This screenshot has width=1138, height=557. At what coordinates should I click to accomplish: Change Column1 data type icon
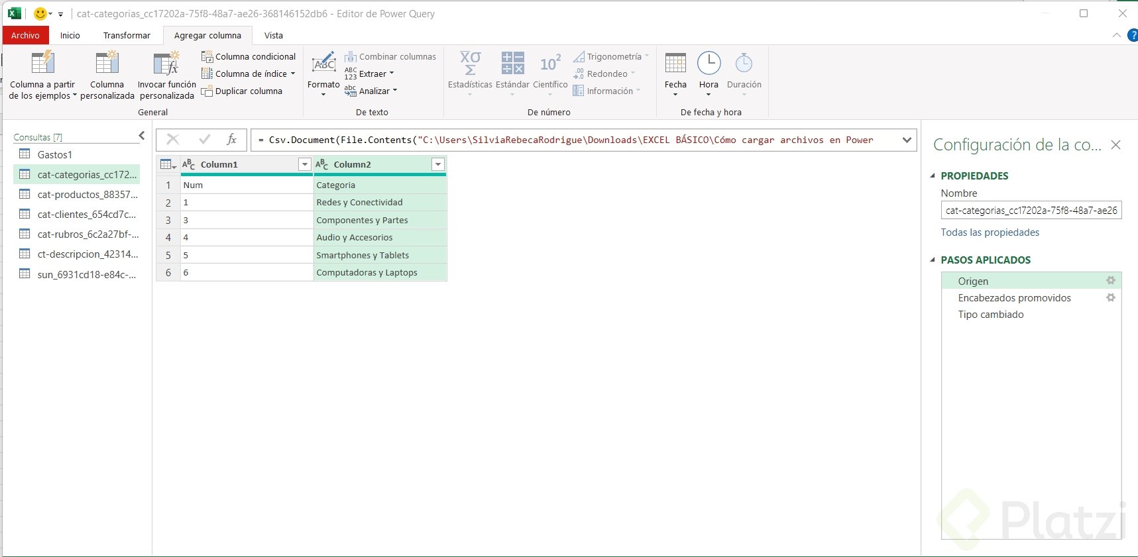pyautogui.click(x=189, y=164)
